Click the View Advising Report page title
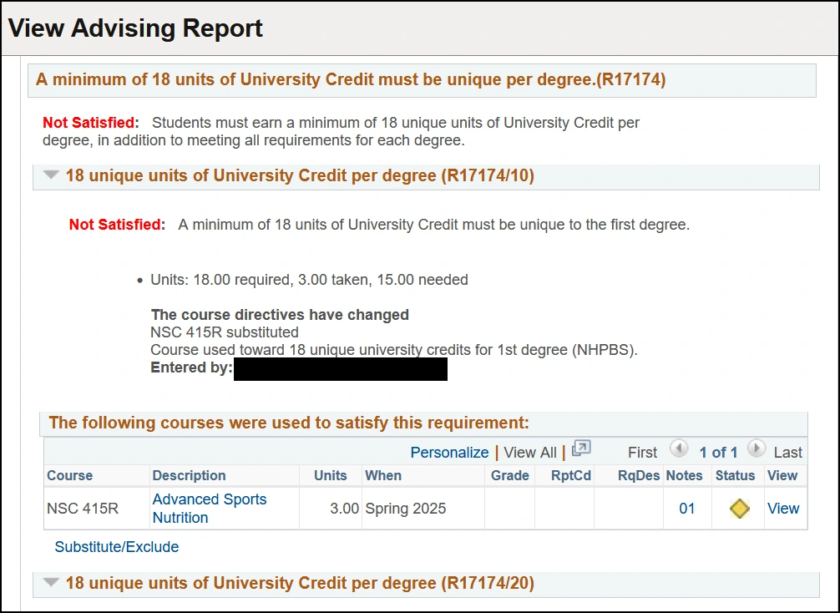The width and height of the screenshot is (840, 613). (x=135, y=28)
